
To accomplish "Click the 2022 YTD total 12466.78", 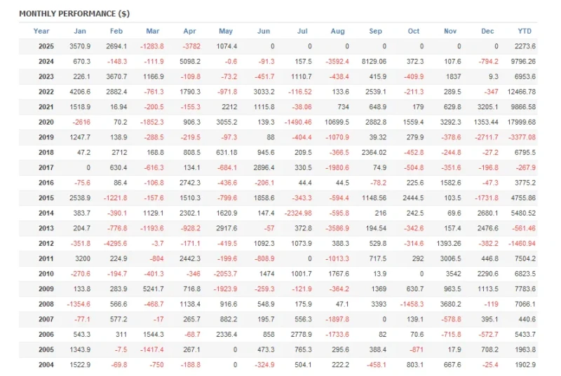I will [x=521, y=92].
